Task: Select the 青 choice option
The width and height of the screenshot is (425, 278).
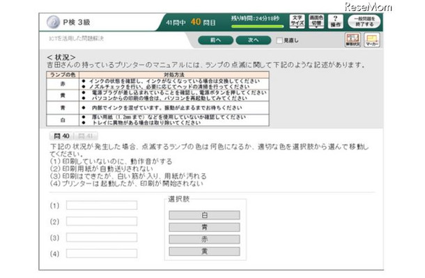Action: (204, 227)
